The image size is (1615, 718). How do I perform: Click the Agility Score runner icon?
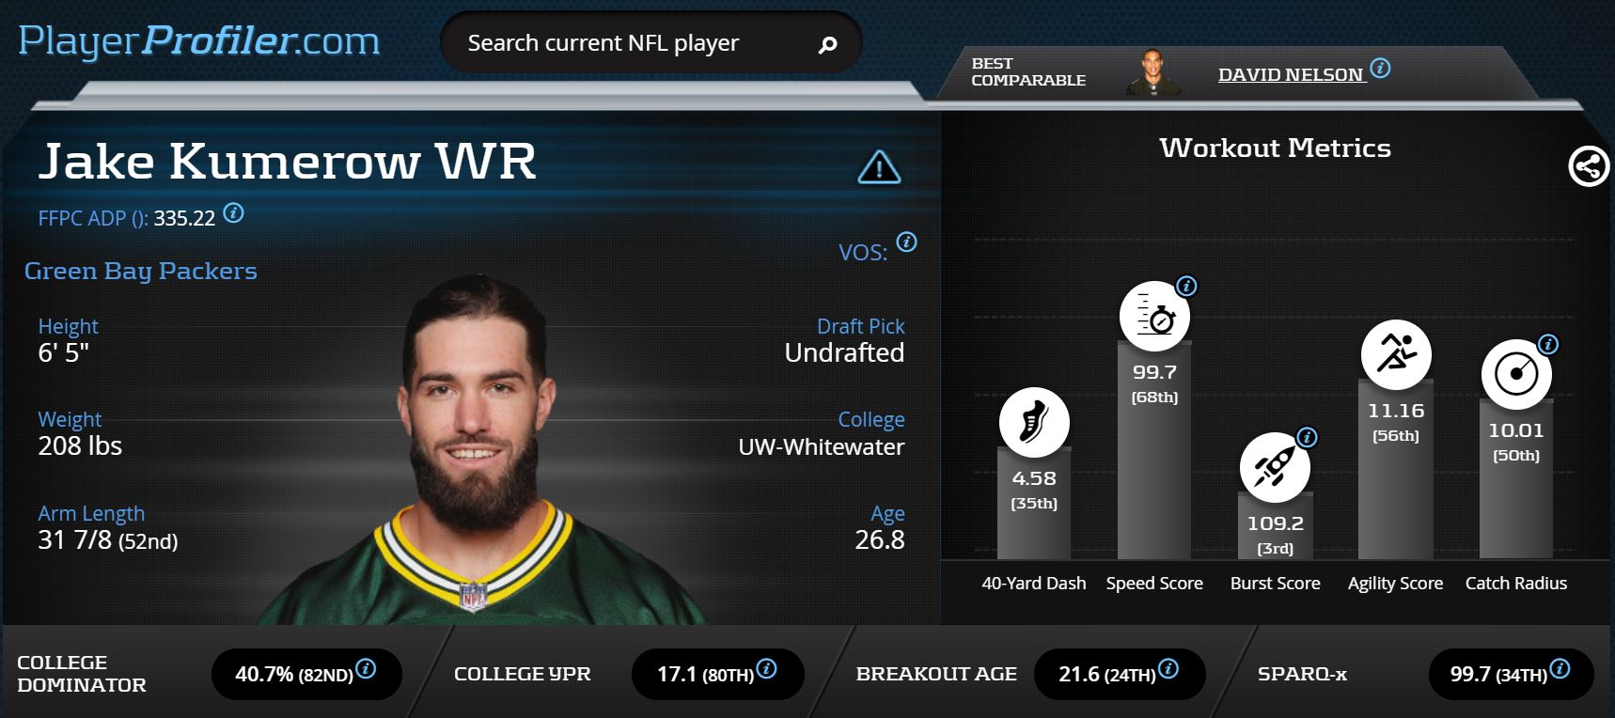(x=1396, y=354)
